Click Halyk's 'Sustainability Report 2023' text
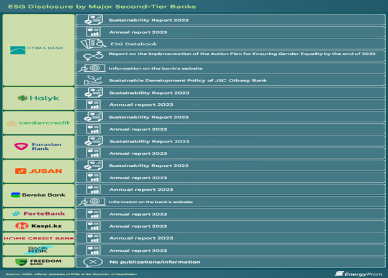388x278 pixels. [149, 93]
